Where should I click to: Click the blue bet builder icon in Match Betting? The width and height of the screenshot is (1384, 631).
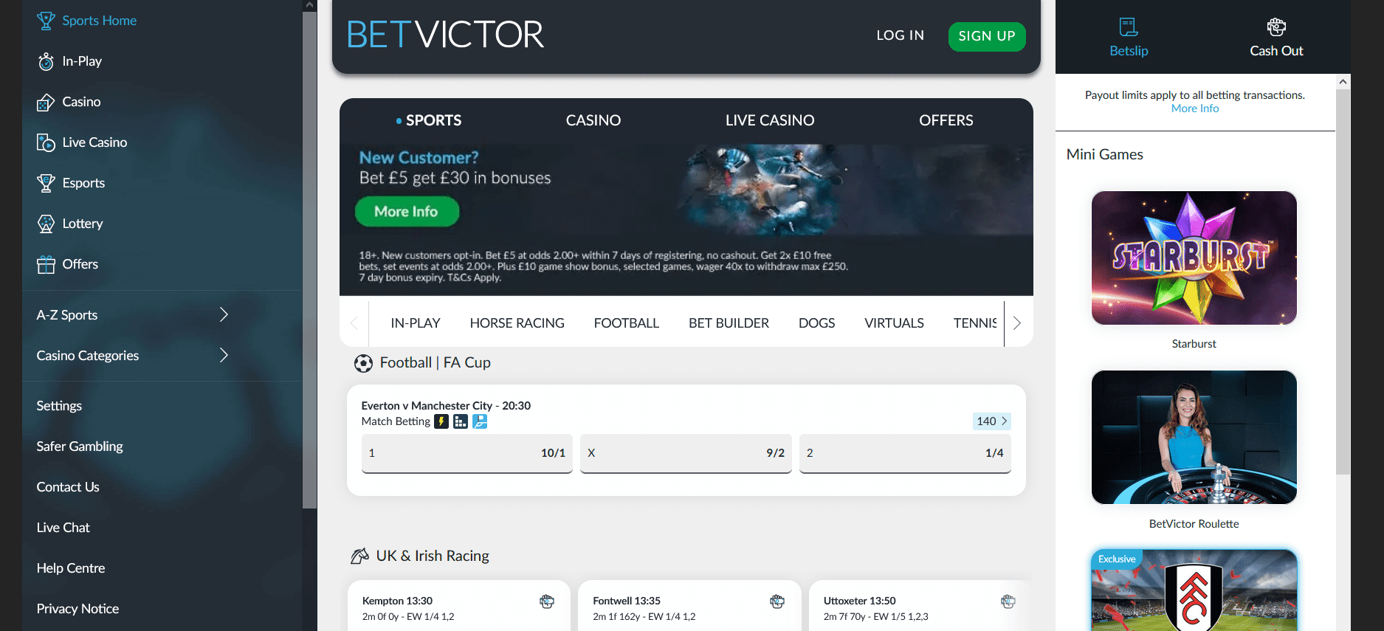480,421
